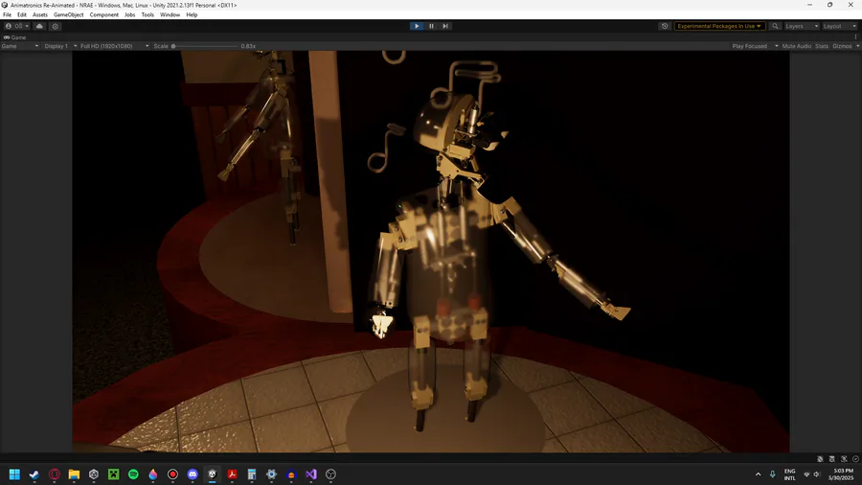Open the Jobs menu
Viewport: 862px width, 485px height.
(129, 14)
